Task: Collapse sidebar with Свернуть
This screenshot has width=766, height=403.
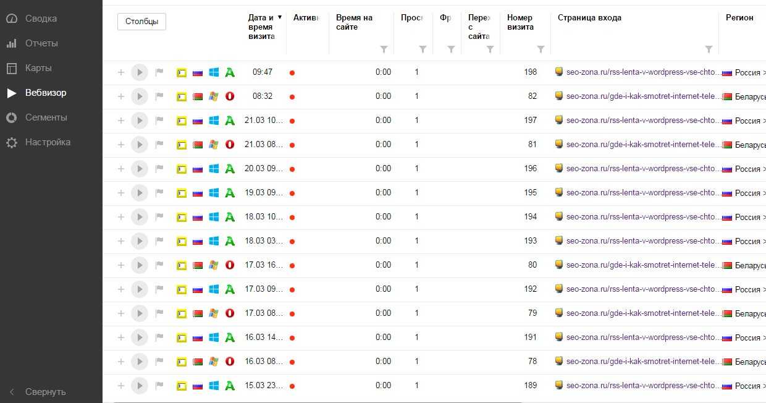Action: pos(45,392)
